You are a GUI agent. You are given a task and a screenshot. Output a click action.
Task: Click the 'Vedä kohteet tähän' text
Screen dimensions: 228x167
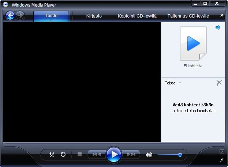(x=193, y=105)
